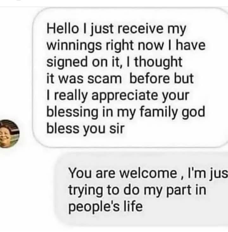Click the header divider line above chat
This screenshot has width=228, height=232.
114,7
